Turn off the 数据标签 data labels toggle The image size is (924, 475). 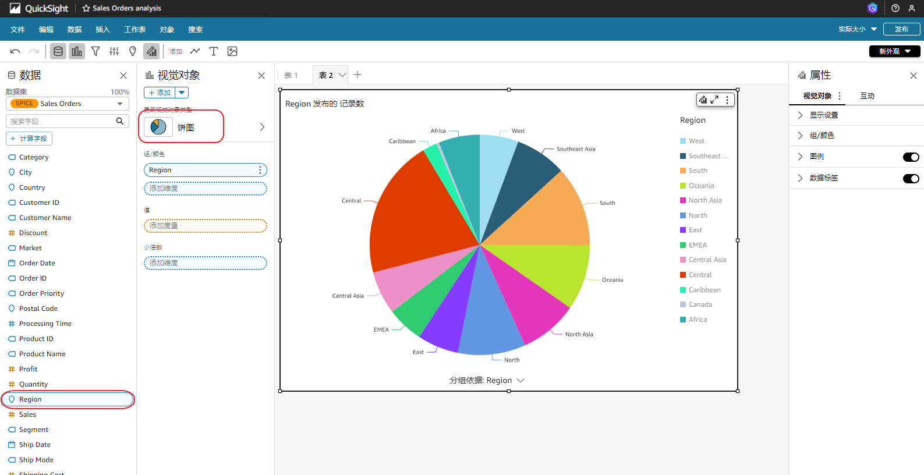[x=911, y=178]
